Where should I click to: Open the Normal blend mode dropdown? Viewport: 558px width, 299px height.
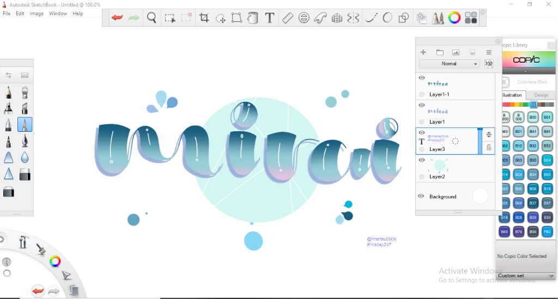[450, 64]
